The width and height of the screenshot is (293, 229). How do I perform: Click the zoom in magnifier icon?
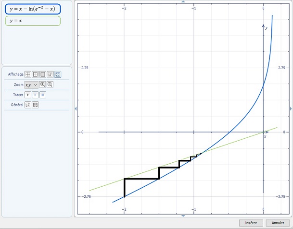click(43, 84)
